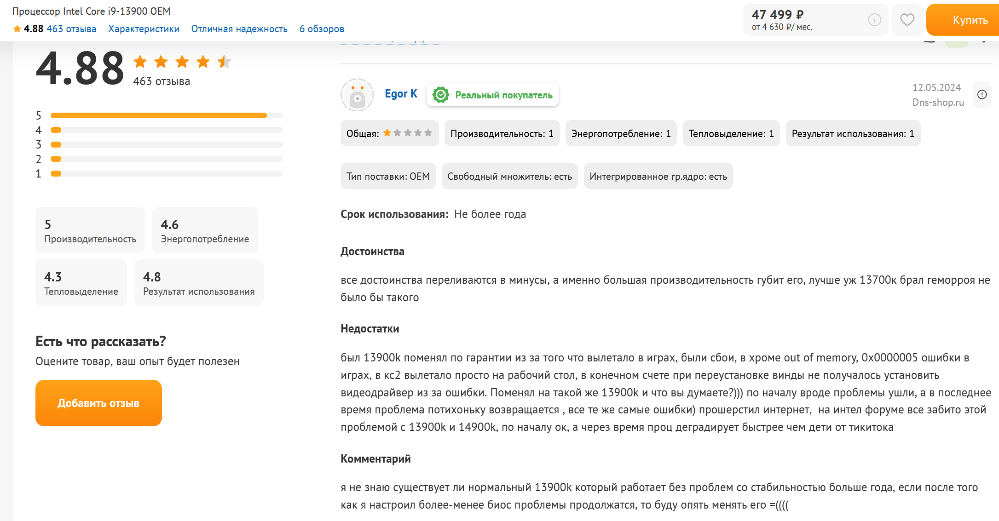999x521 pixels.
Task: Click the report icon beside review date
Action: pos(982,95)
